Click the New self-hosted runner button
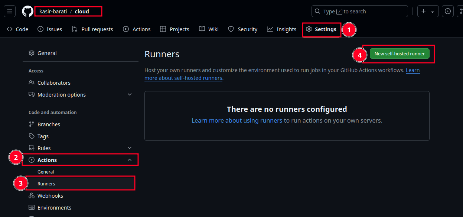 pos(399,54)
